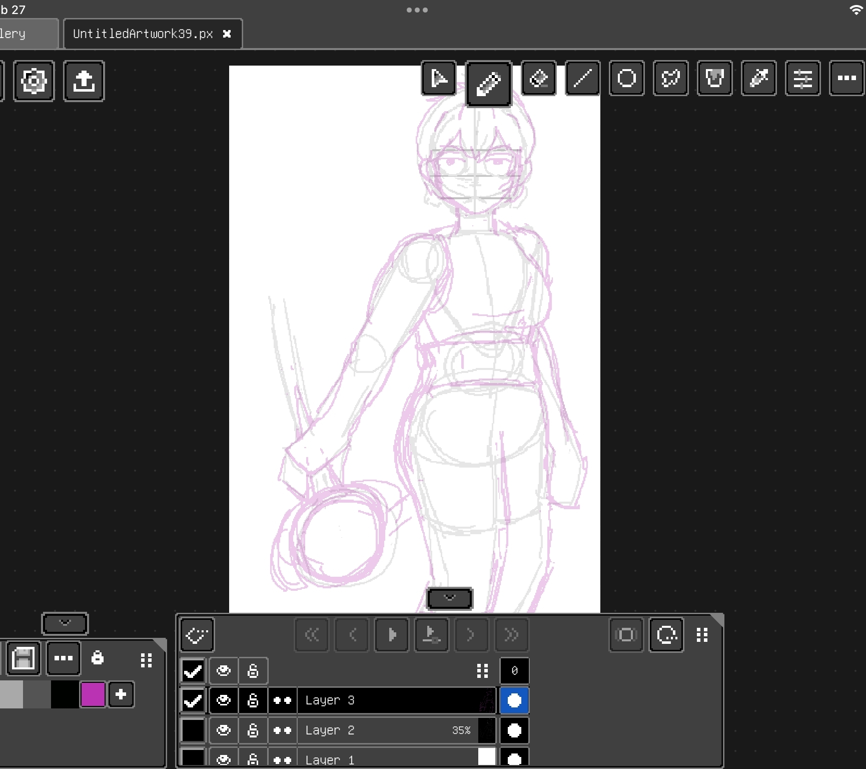Select the Eraser tool
Screen dimensions: 866x769
(x=538, y=78)
